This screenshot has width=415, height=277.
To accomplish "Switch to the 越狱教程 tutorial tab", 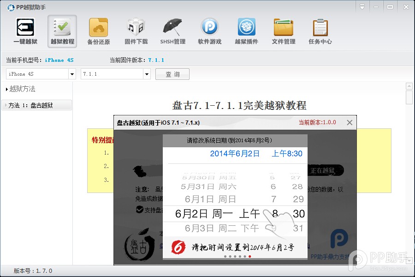I will coord(61,31).
